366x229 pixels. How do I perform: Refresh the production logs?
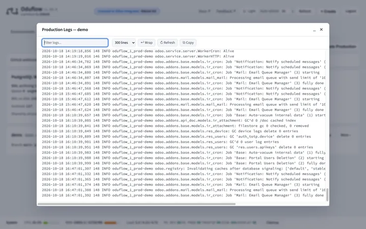pyautogui.click(x=167, y=43)
